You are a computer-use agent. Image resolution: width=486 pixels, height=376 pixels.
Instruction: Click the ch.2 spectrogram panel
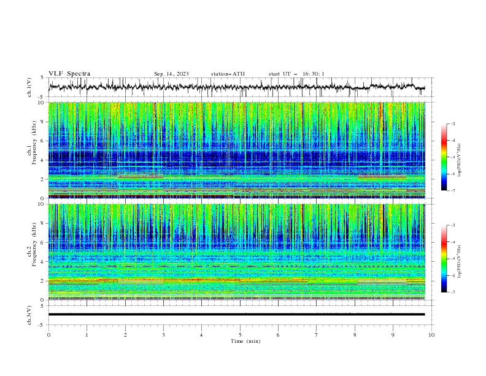coord(237,252)
